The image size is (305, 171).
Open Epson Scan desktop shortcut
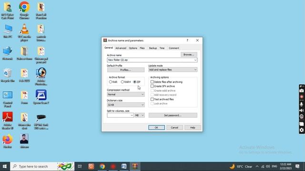coord(41,97)
